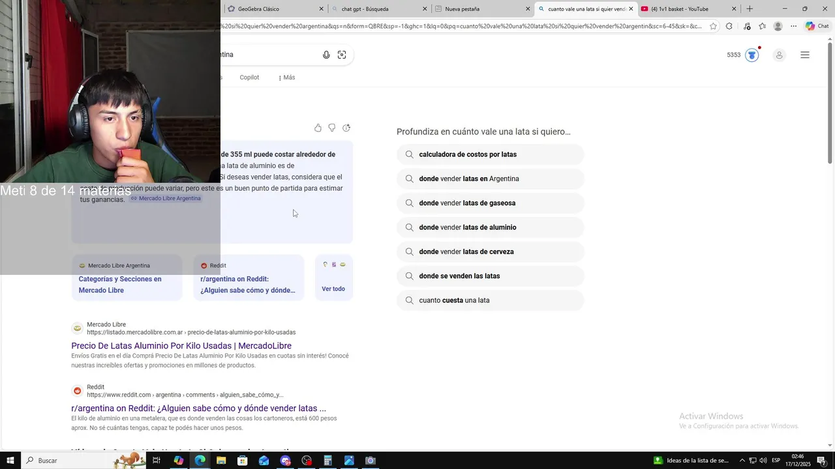835x469 pixels.
Task: Add page to favorites with star icon
Action: [x=713, y=26]
